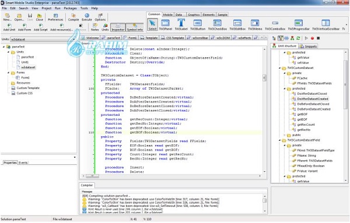Choose the TW3Panel component
The width and height of the screenshot is (350, 223).
click(x=166, y=24)
